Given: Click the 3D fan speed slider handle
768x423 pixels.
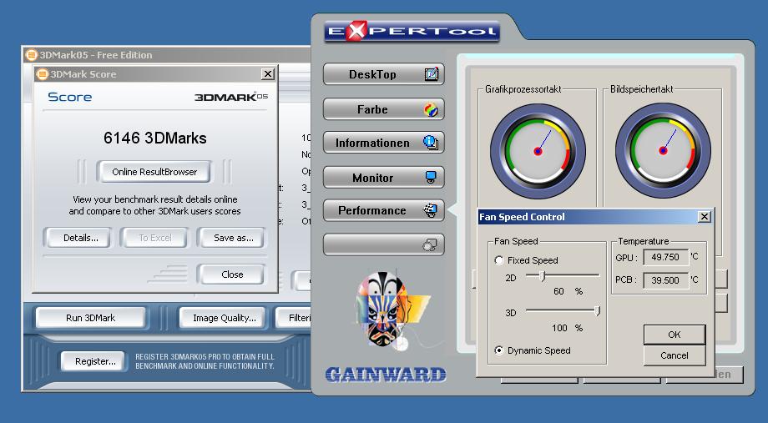Looking at the screenshot, I should (x=598, y=311).
